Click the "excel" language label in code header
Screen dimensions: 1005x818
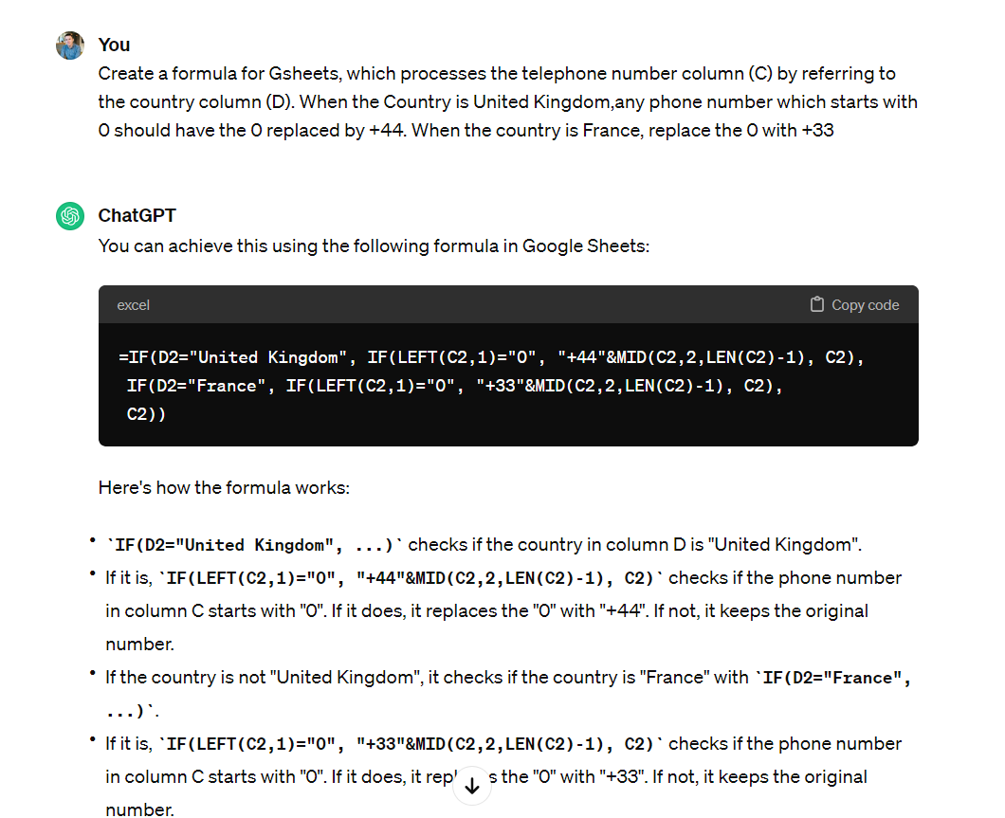pyautogui.click(x=134, y=305)
